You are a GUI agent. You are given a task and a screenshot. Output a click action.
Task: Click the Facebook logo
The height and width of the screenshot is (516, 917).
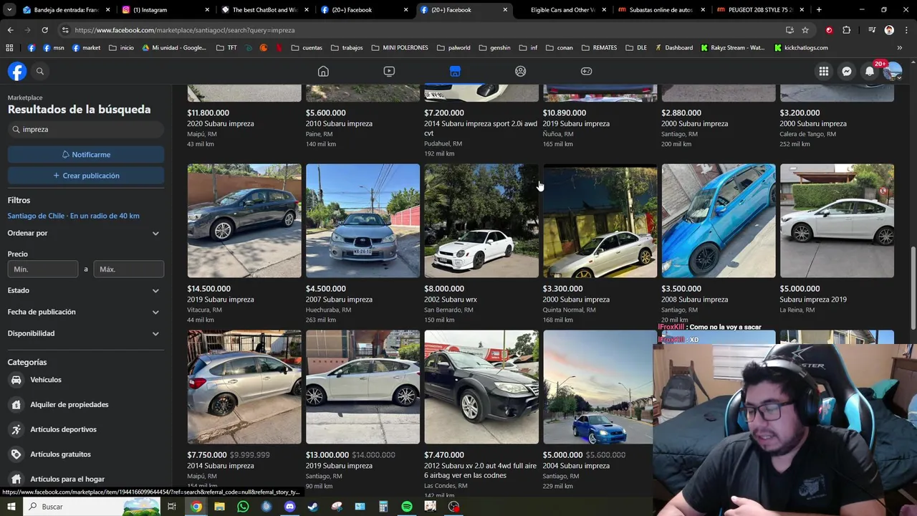[x=17, y=71]
